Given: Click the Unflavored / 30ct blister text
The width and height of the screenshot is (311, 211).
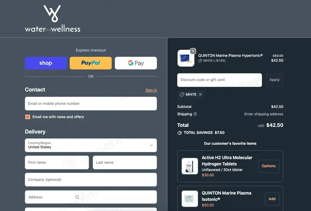Looking at the screenshot, I should 222,170.
